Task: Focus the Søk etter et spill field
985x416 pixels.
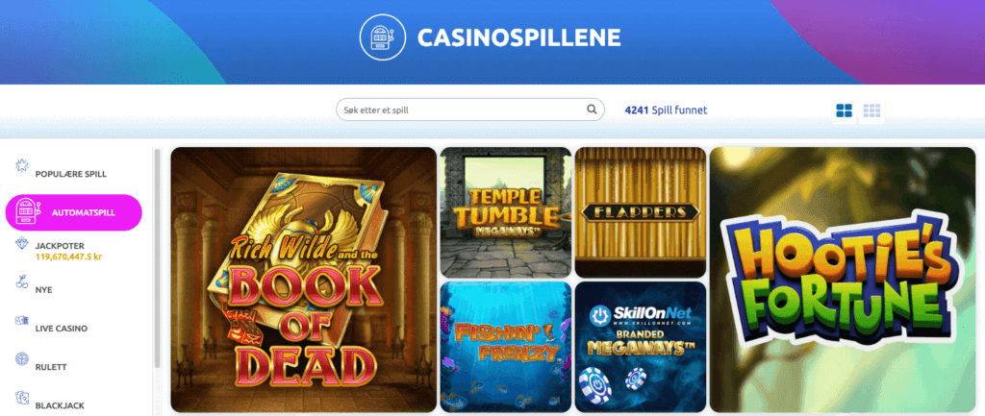Action: pos(469,110)
